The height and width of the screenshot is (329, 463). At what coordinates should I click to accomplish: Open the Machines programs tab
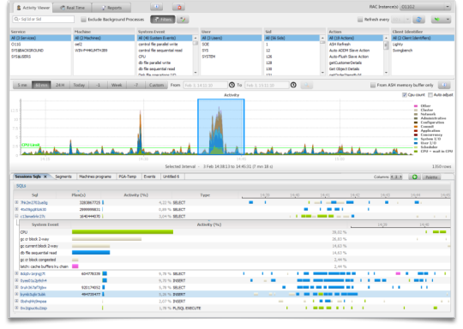(95, 176)
